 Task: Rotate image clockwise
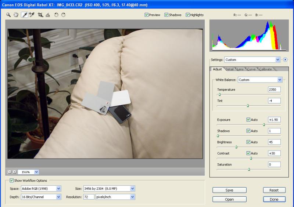click(63, 15)
